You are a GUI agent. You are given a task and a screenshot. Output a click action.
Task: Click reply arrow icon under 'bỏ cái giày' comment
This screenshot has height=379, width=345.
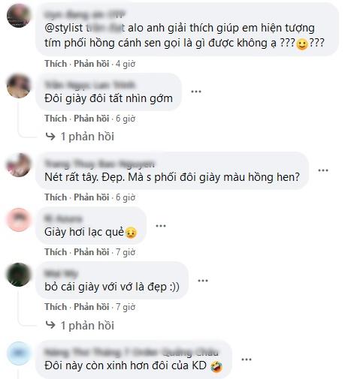point(50,325)
